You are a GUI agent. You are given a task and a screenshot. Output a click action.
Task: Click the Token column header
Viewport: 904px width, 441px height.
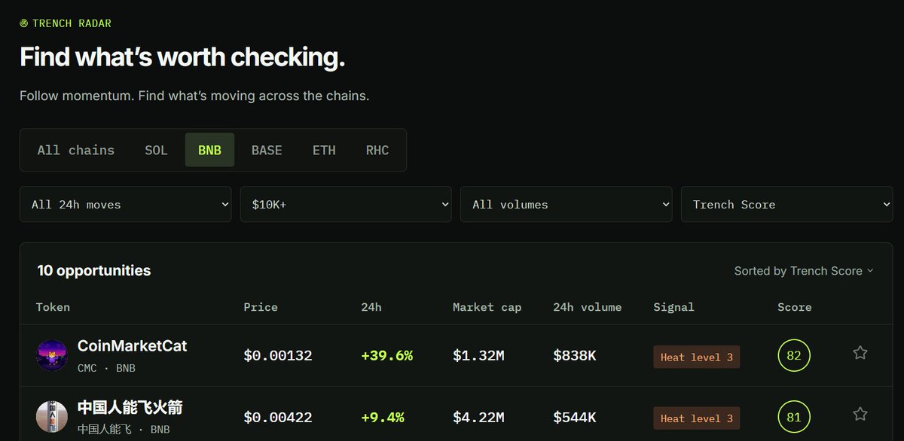point(53,307)
